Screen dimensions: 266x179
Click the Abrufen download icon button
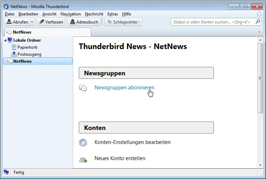(x=17, y=22)
